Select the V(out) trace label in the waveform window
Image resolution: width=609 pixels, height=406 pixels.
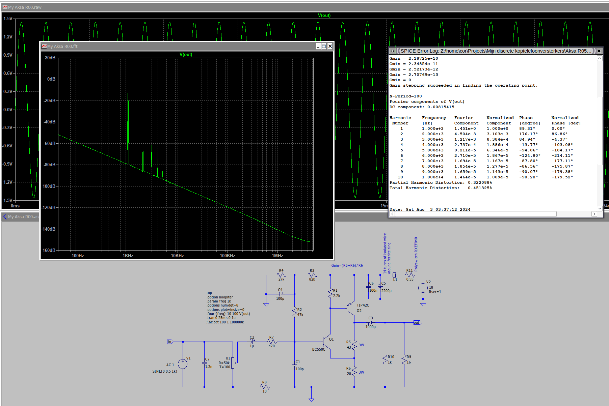pos(324,15)
